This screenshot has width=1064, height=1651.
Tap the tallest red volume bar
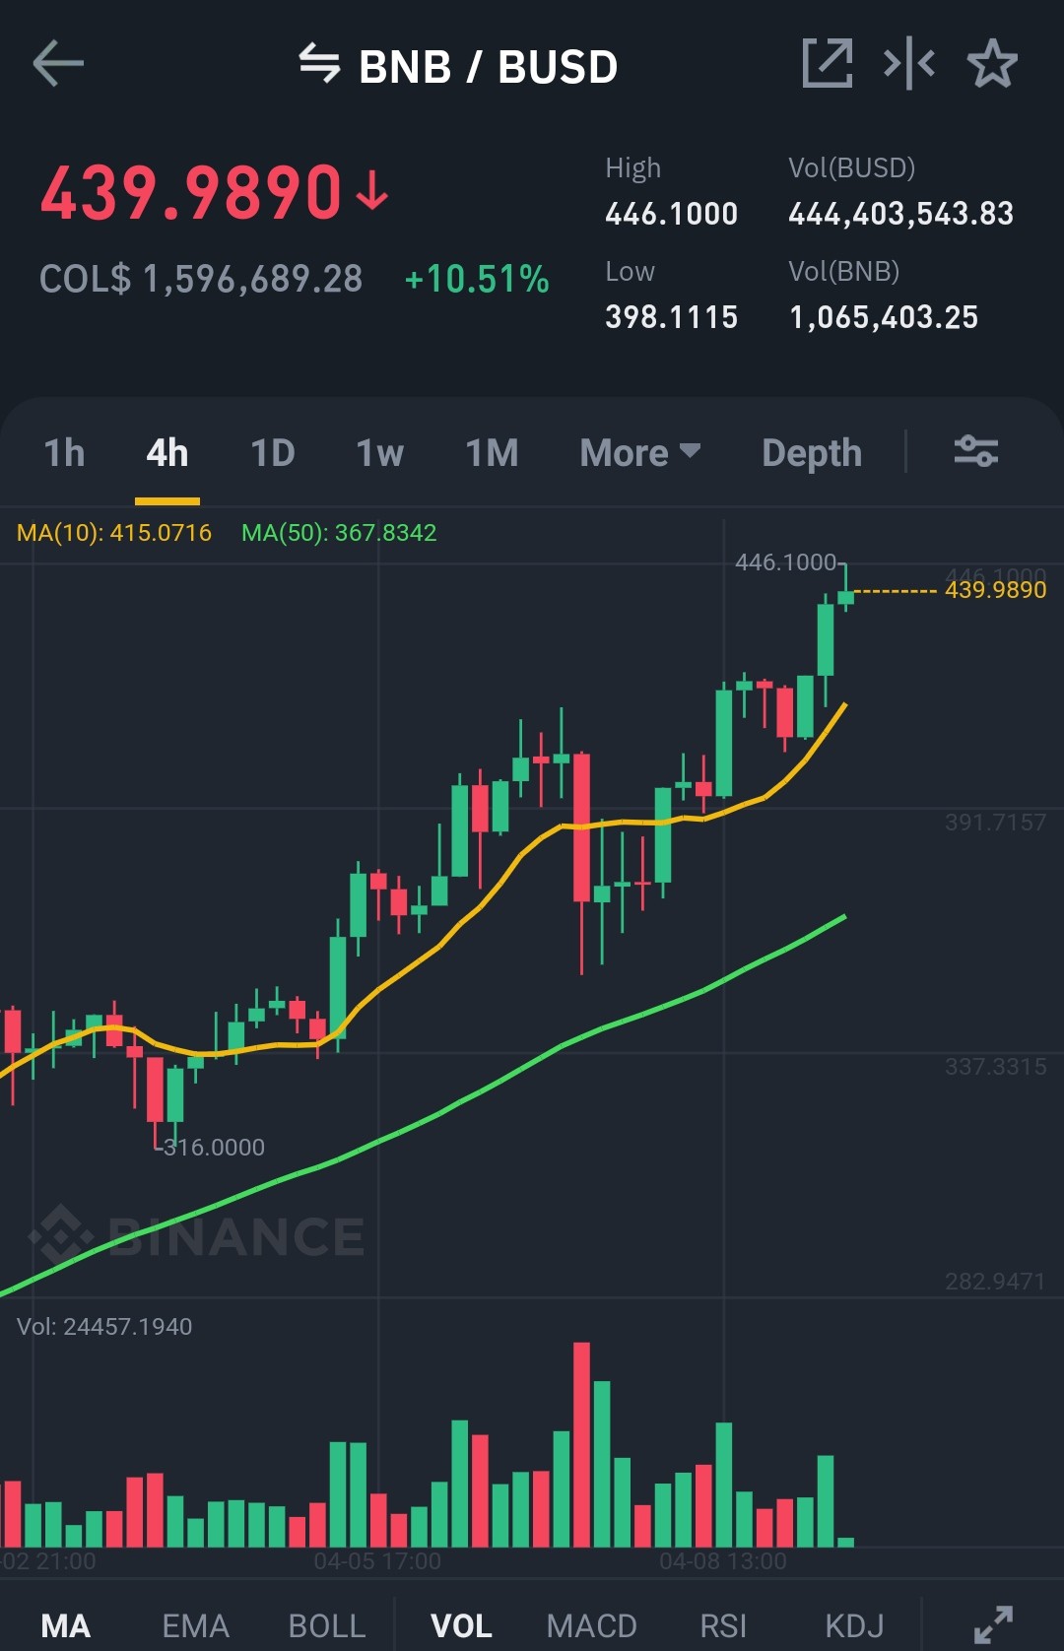tap(581, 1444)
